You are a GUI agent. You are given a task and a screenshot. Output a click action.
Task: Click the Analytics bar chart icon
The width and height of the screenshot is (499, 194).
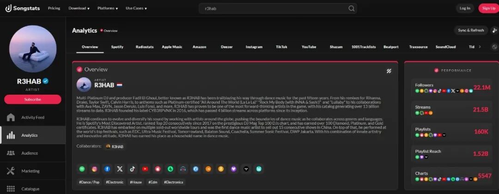(x=11, y=135)
